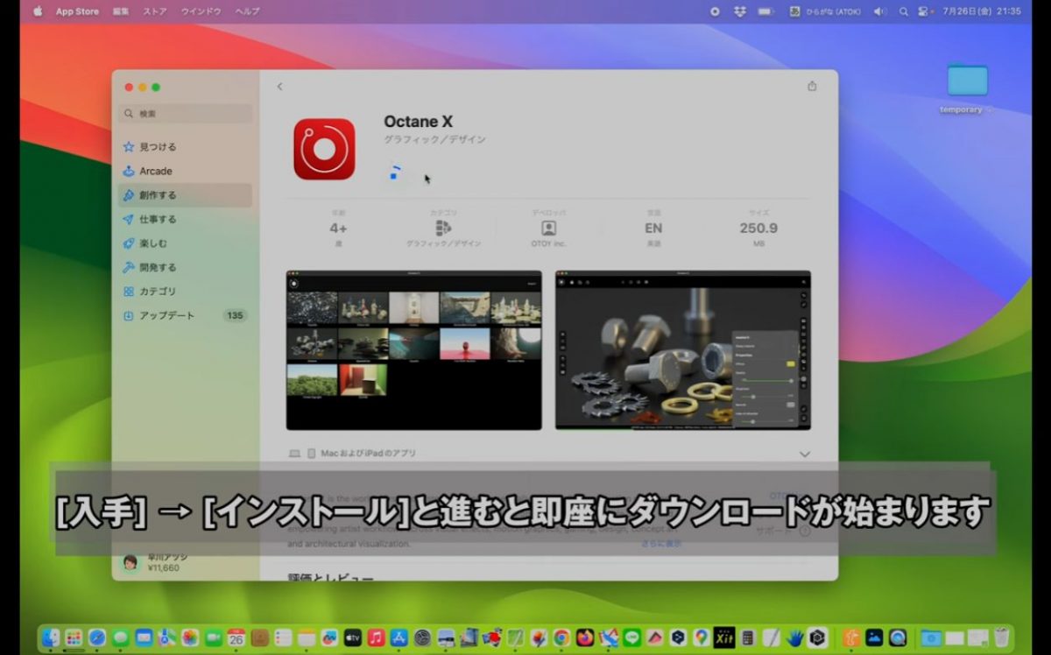Open App Store in the Dock
This screenshot has width=1051, height=655.
[399, 637]
